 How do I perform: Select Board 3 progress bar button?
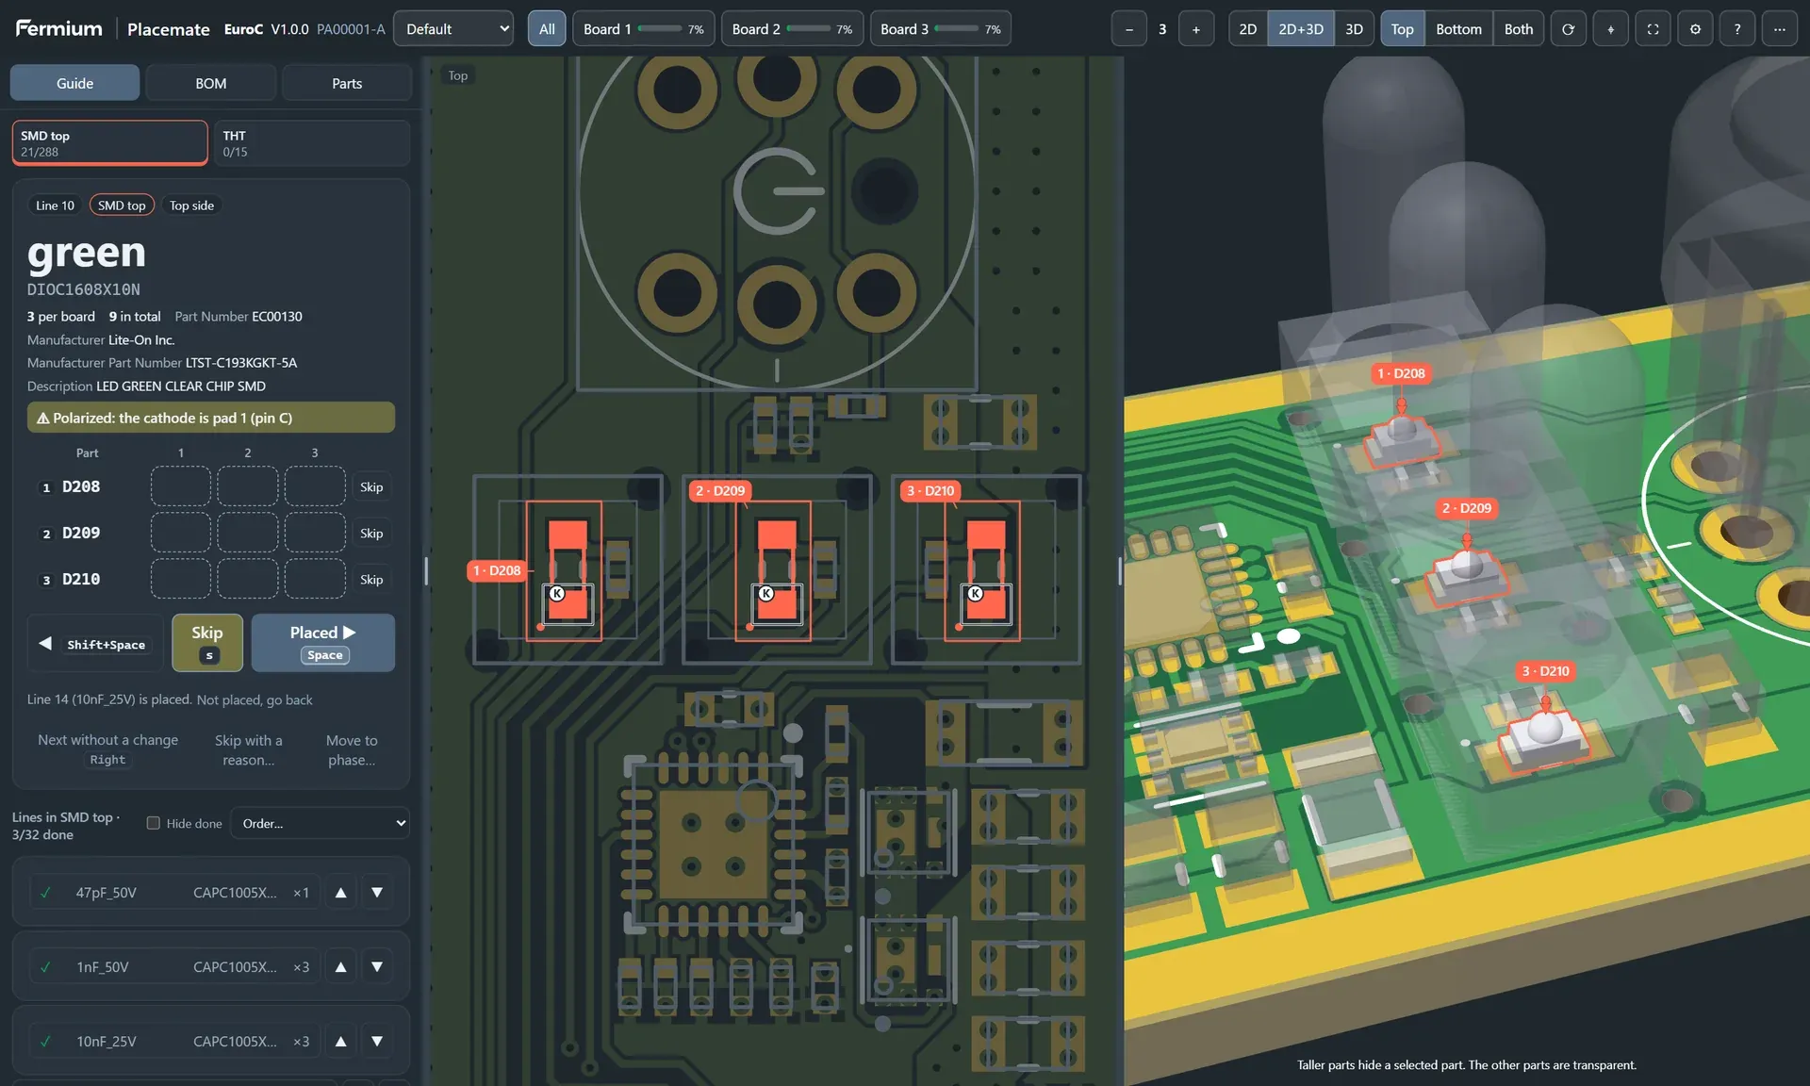pyautogui.click(x=941, y=29)
